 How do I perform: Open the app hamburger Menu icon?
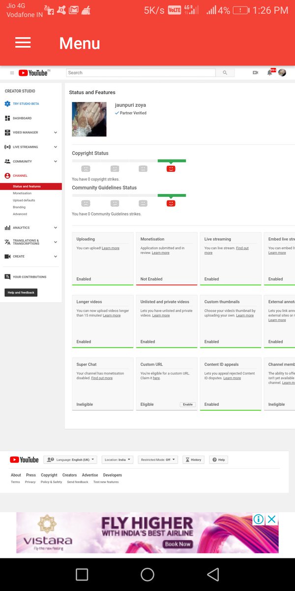[x=23, y=43]
